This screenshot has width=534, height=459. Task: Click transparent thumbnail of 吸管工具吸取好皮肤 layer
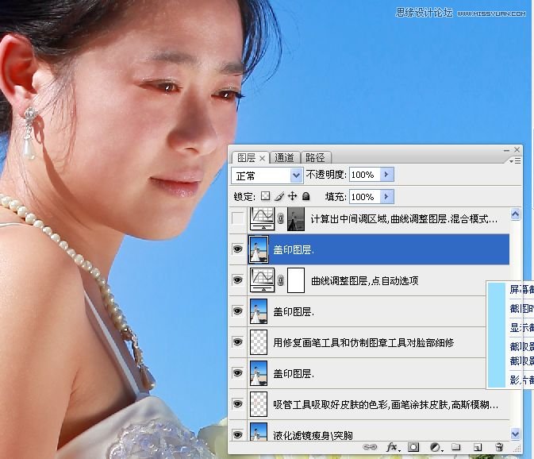click(x=259, y=404)
